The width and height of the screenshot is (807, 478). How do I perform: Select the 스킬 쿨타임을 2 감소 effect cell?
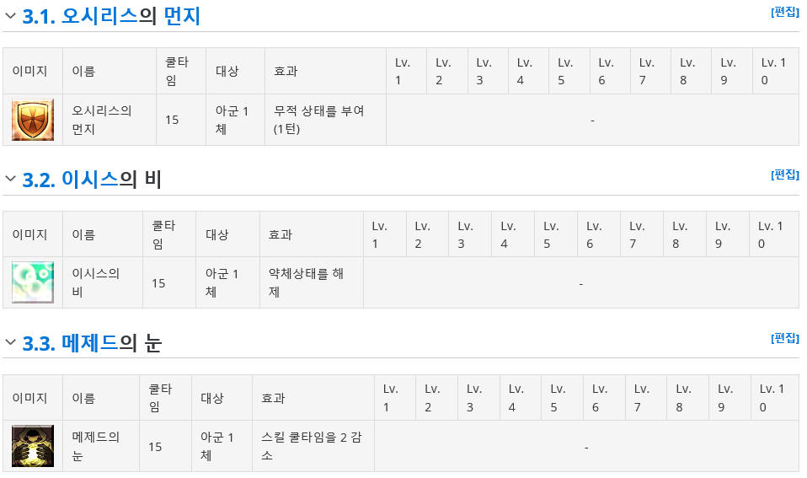click(313, 446)
